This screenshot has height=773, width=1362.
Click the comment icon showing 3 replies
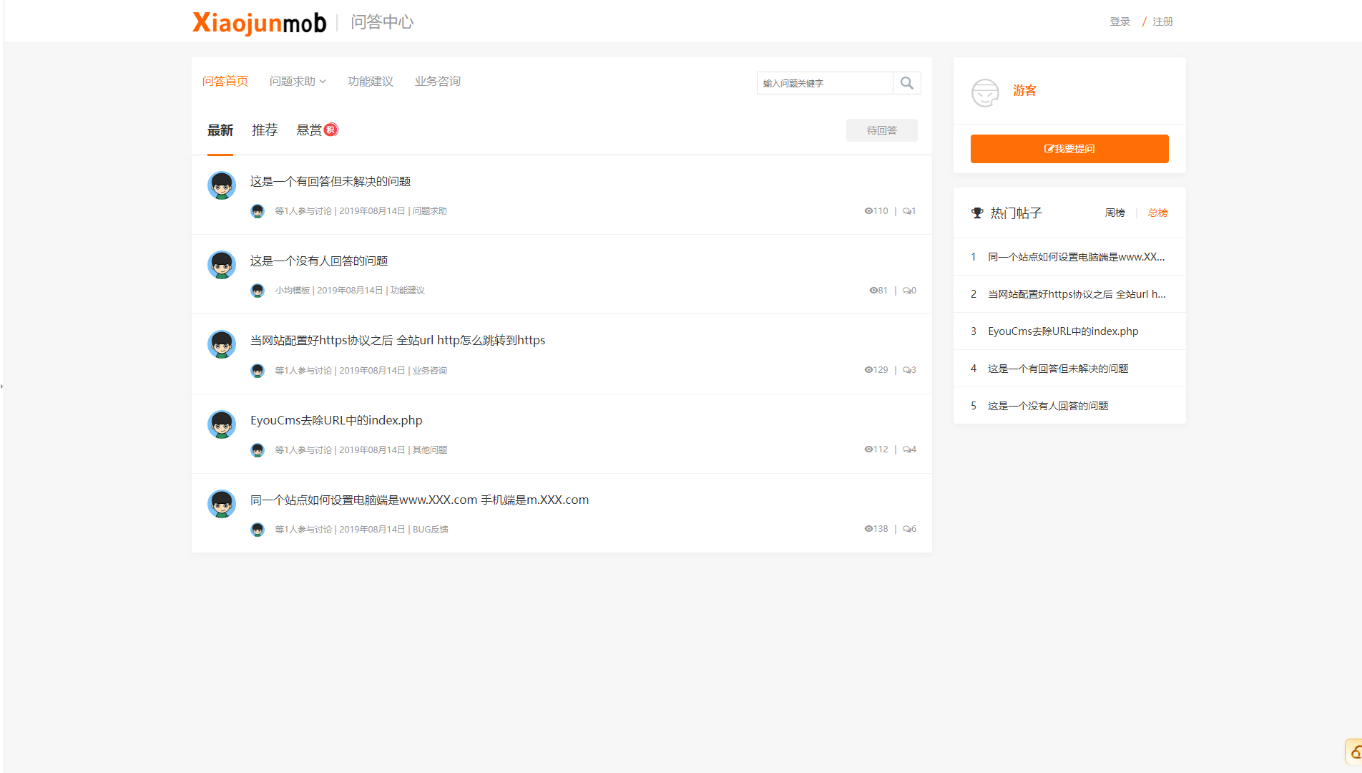coord(906,370)
